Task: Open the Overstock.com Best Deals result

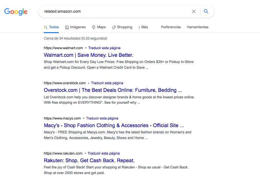Action: coord(113,90)
